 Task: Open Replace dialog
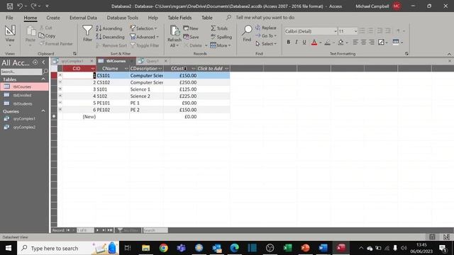[x=266, y=28]
